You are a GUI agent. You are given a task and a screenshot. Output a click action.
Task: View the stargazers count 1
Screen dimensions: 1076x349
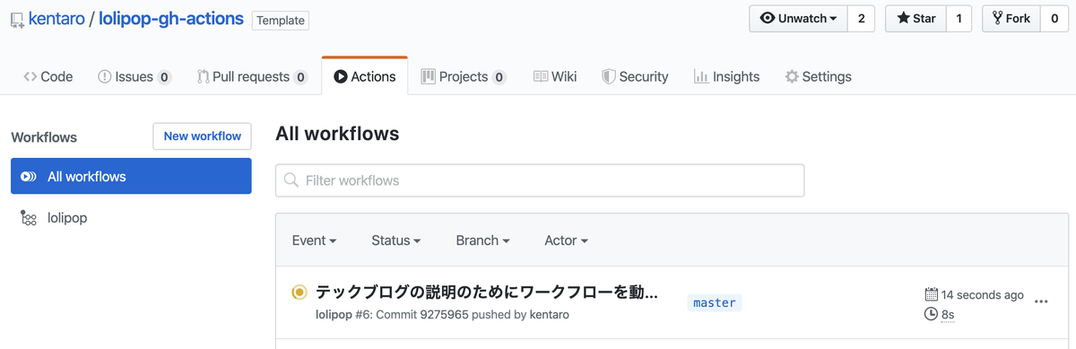pos(959,18)
